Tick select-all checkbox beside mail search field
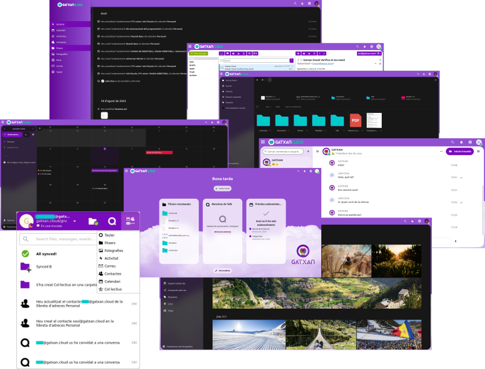Screen dimensions: 485x369 point(222,60)
